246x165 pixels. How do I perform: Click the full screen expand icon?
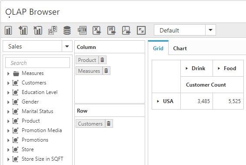point(141,30)
